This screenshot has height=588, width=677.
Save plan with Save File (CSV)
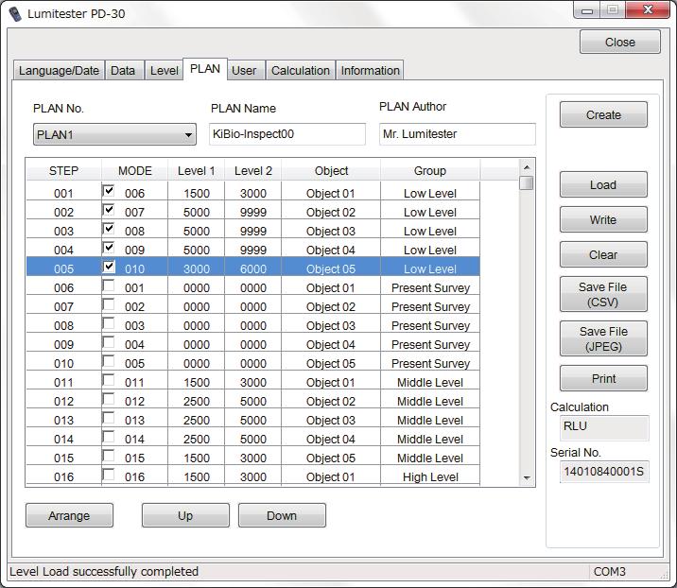[603, 294]
